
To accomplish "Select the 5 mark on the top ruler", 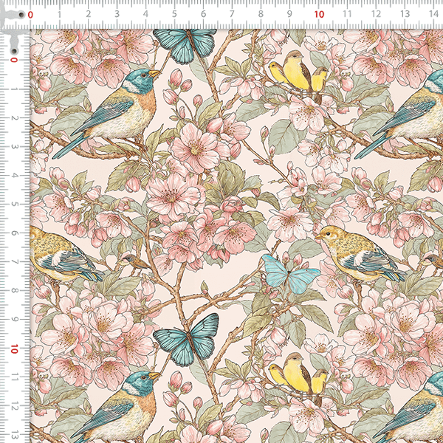I will pyautogui.click(x=174, y=13).
